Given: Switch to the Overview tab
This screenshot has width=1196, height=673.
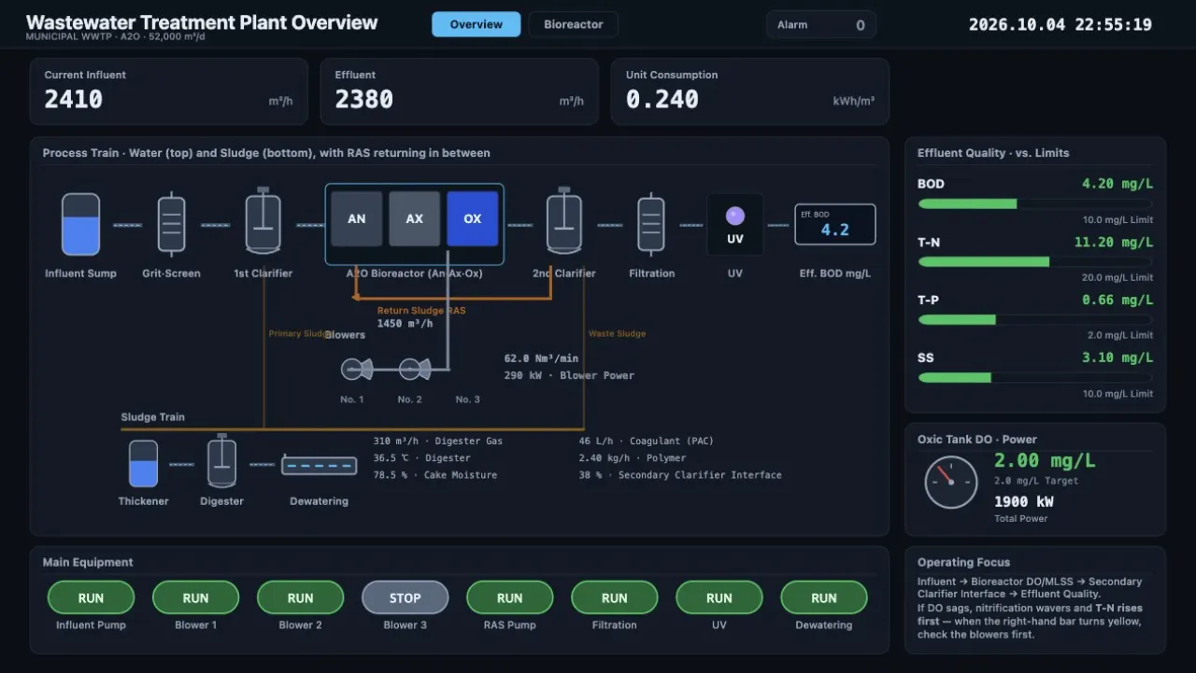Looking at the screenshot, I should click(477, 24).
